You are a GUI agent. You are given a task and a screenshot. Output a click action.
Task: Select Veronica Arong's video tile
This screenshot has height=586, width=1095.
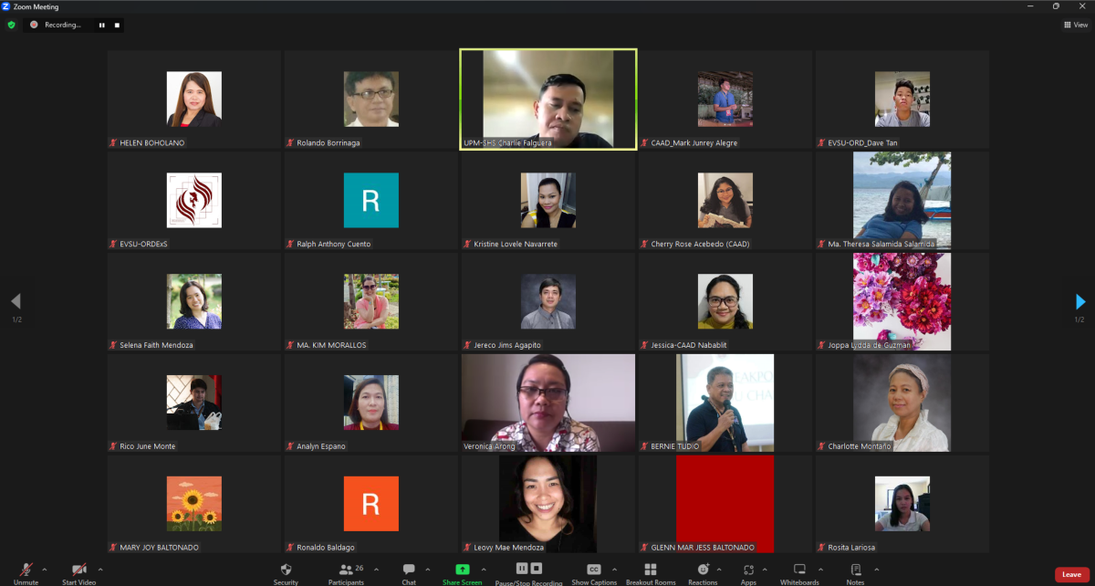547,403
